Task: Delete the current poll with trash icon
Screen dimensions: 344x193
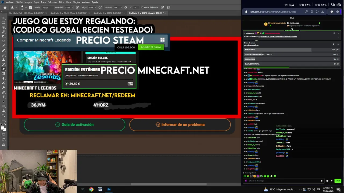Action: [333, 44]
